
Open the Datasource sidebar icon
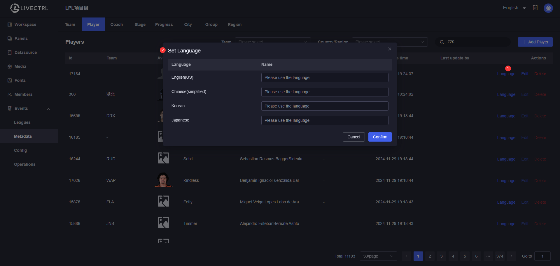click(x=10, y=52)
